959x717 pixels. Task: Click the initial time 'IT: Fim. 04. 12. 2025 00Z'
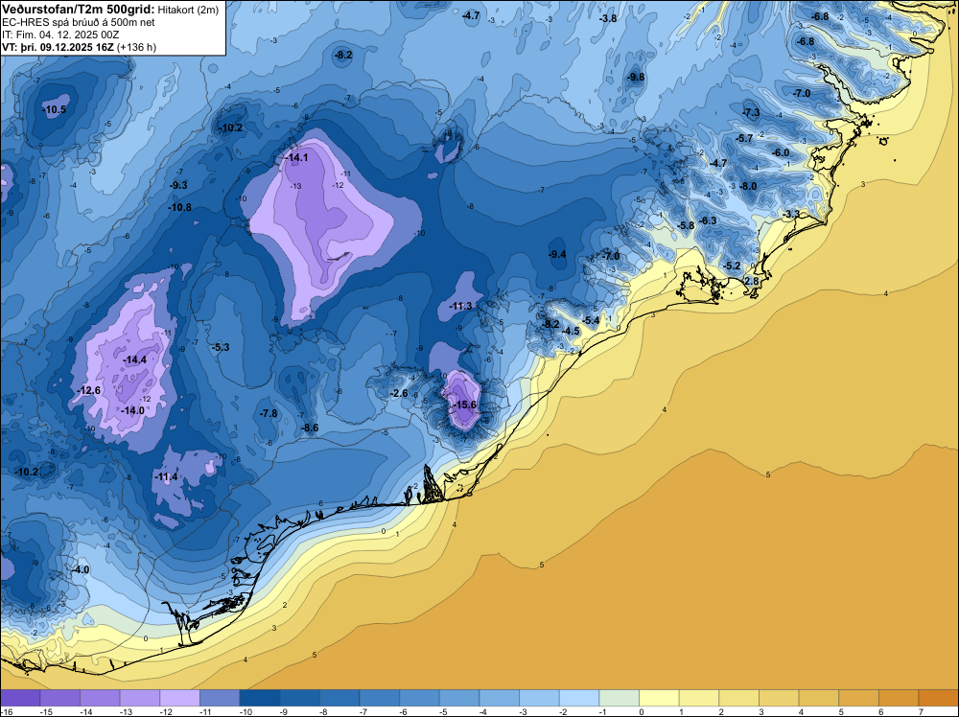click(x=60, y=35)
